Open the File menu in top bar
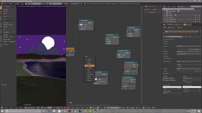The width and height of the screenshot is (202, 113). click(6, 4)
